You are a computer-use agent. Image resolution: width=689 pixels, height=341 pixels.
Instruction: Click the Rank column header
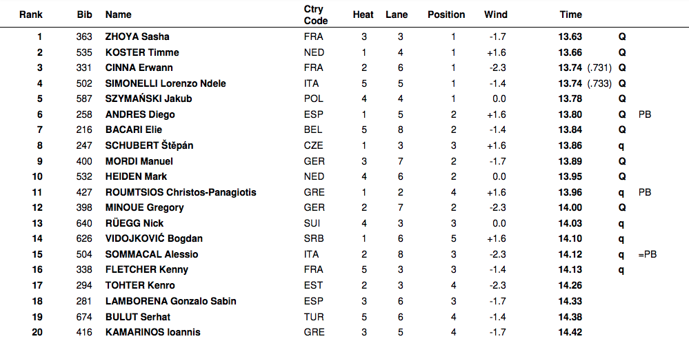pyautogui.click(x=31, y=14)
